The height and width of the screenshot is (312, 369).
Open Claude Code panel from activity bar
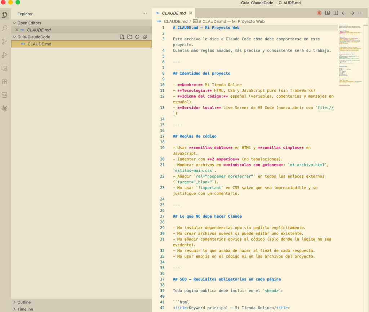[x=5, y=108]
